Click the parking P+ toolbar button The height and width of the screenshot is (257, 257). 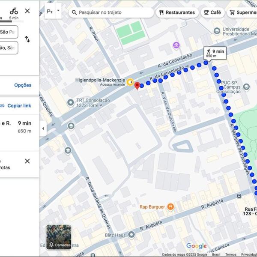click(50, 11)
